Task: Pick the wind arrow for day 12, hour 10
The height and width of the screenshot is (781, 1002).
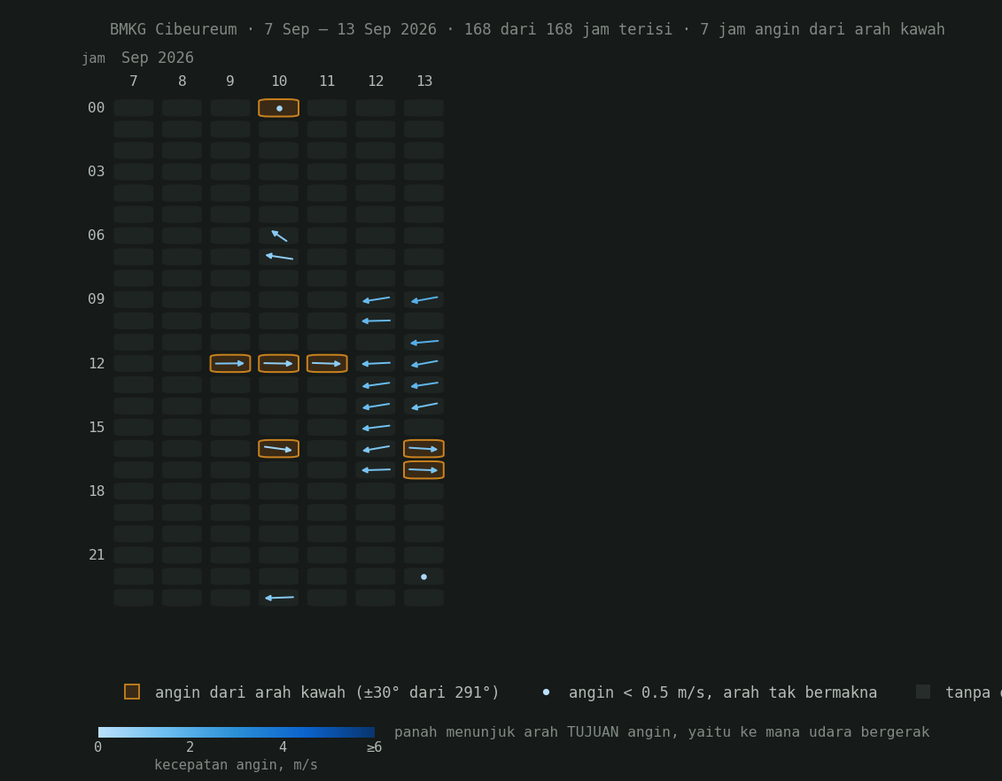Action: click(x=376, y=321)
